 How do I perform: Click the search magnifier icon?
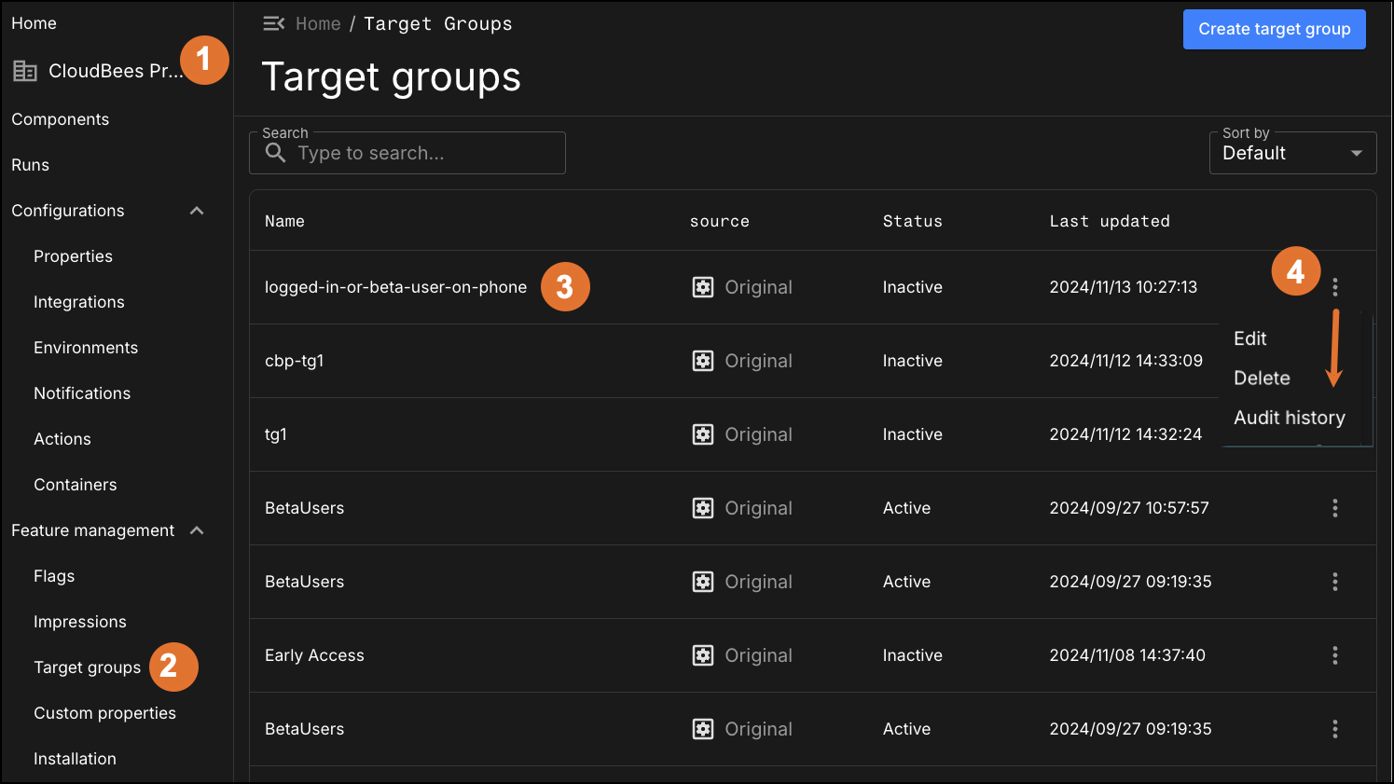(x=275, y=152)
